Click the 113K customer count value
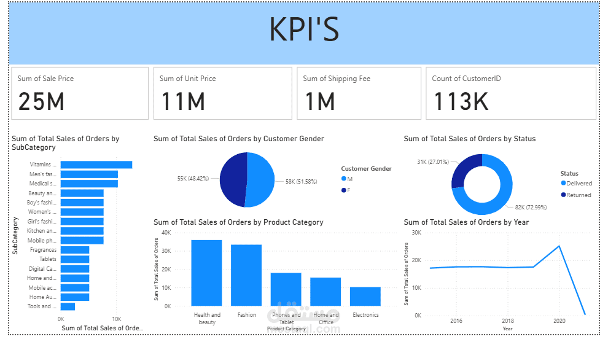 click(x=461, y=101)
